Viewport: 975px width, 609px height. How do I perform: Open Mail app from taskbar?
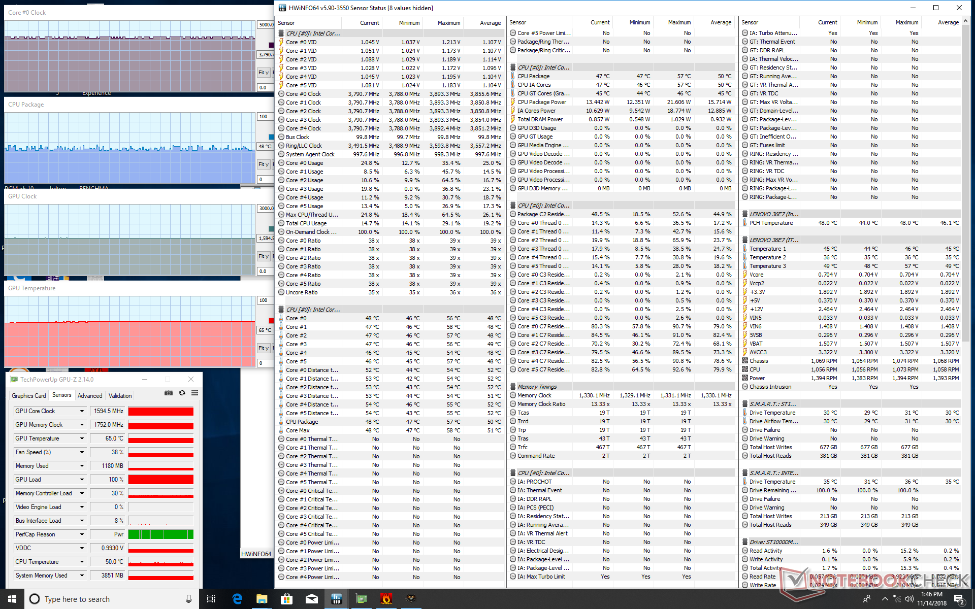pos(311,599)
